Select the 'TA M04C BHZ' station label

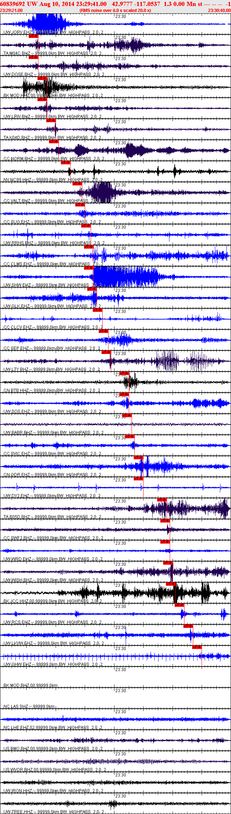[x=17, y=53]
